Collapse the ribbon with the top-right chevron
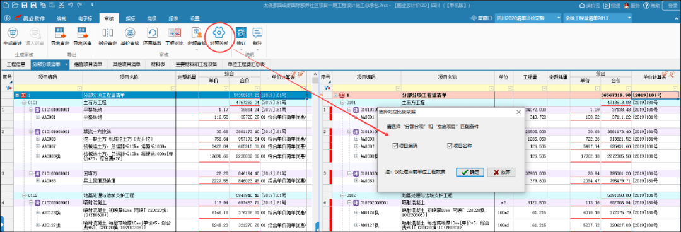 click(677, 18)
